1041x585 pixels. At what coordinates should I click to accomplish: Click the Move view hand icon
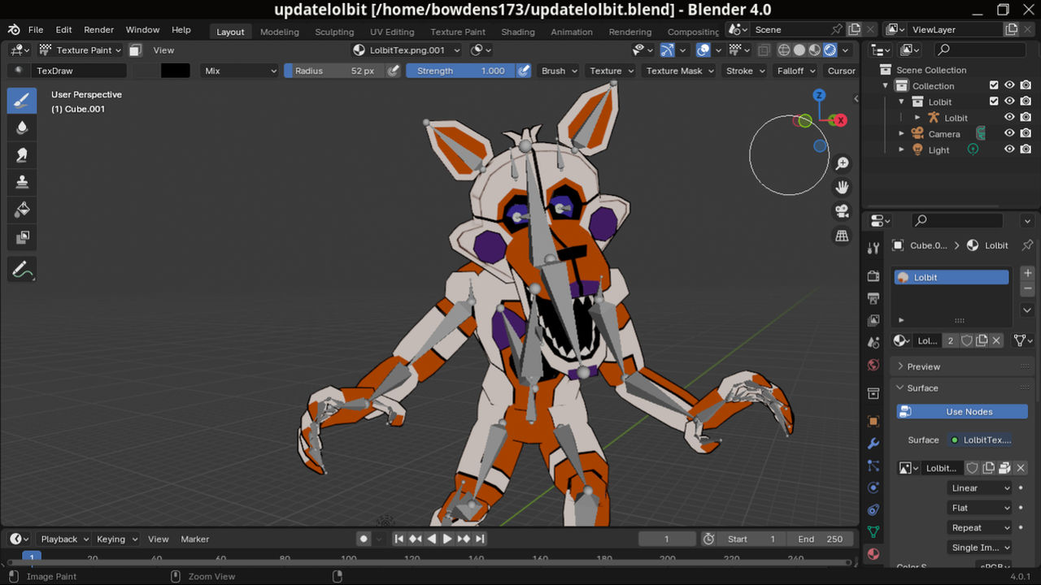tap(843, 188)
